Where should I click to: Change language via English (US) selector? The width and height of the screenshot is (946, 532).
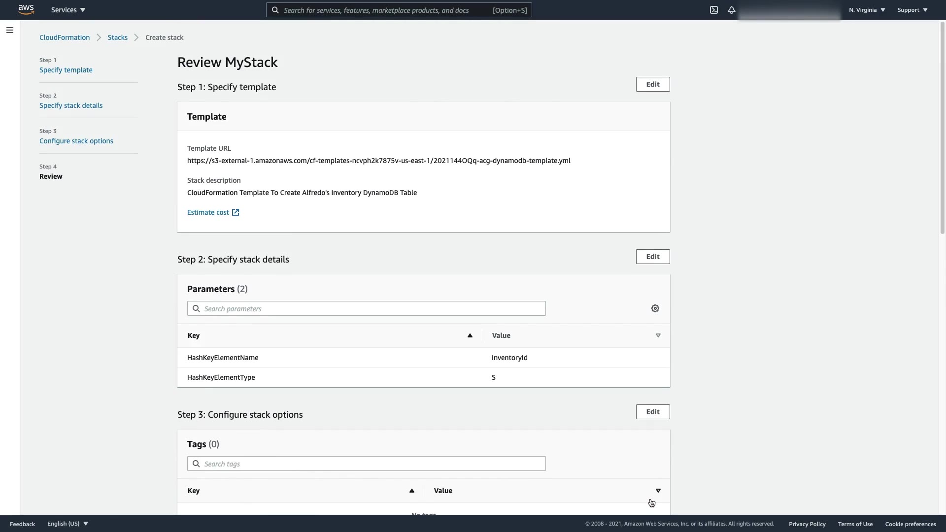tap(68, 524)
